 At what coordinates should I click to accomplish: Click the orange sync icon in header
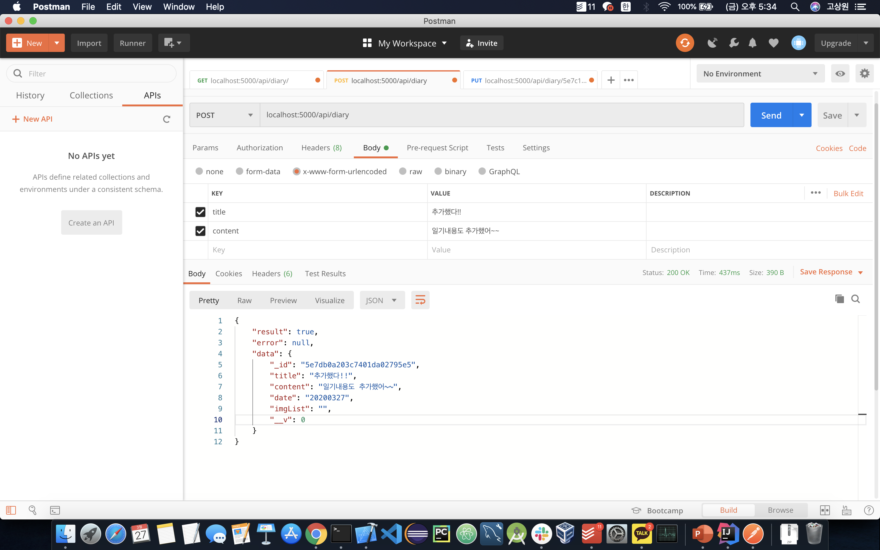[685, 43]
